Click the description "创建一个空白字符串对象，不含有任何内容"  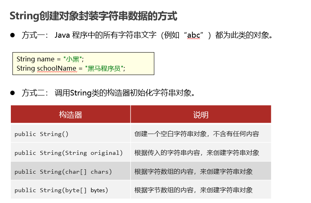[x=197, y=134]
